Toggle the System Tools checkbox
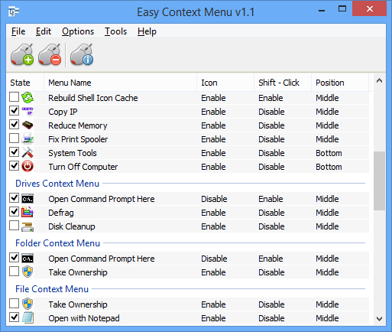The width and height of the screenshot is (392, 332). [x=14, y=151]
